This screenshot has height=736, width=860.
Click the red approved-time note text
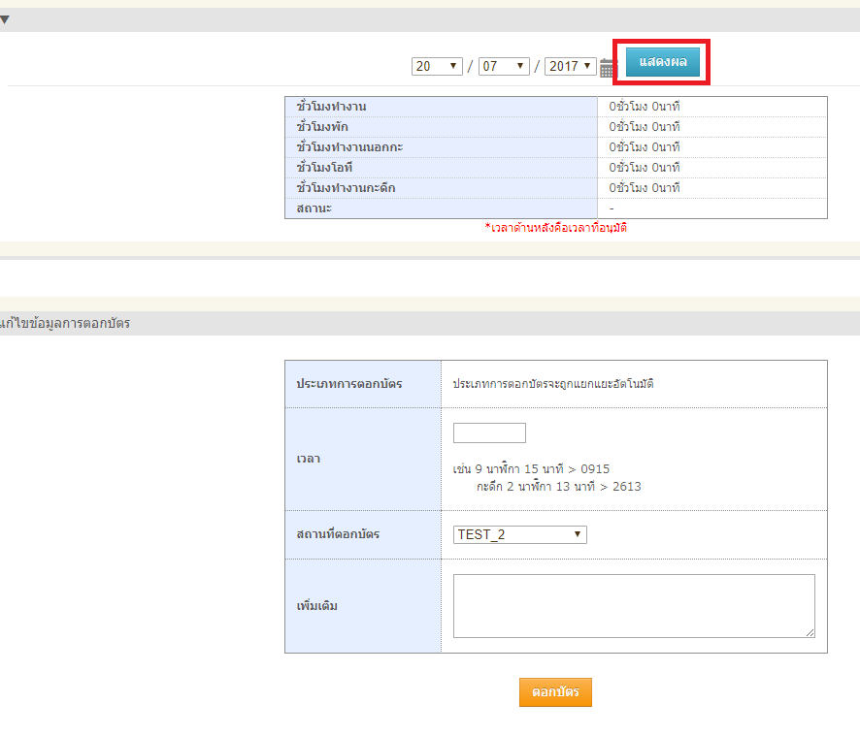(562, 228)
